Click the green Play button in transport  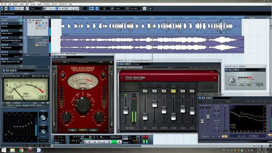[114, 142]
